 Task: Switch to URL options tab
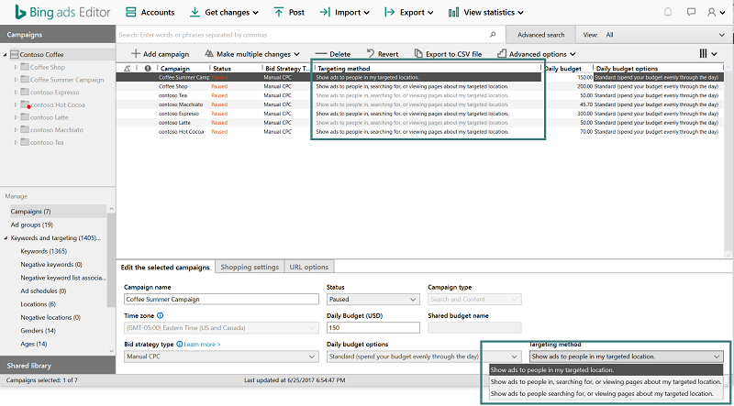(308, 267)
